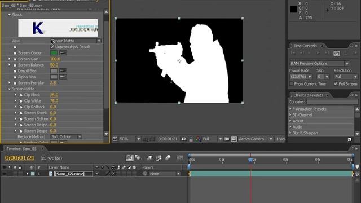This screenshot has height=203, width=361.
Task: Click the timeline current time 0:00:01:21
Action: coord(20,158)
